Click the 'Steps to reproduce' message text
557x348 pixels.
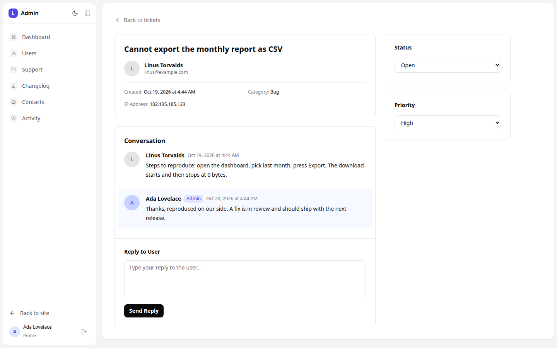[255, 170]
